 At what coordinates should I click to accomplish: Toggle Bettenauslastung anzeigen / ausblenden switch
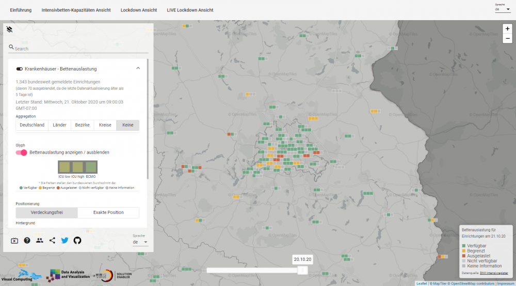click(x=22, y=153)
